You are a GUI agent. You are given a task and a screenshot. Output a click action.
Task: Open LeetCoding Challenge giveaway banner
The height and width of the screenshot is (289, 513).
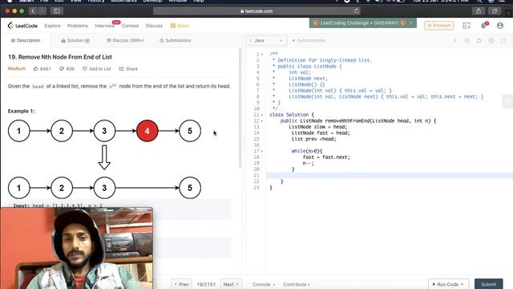click(x=363, y=23)
